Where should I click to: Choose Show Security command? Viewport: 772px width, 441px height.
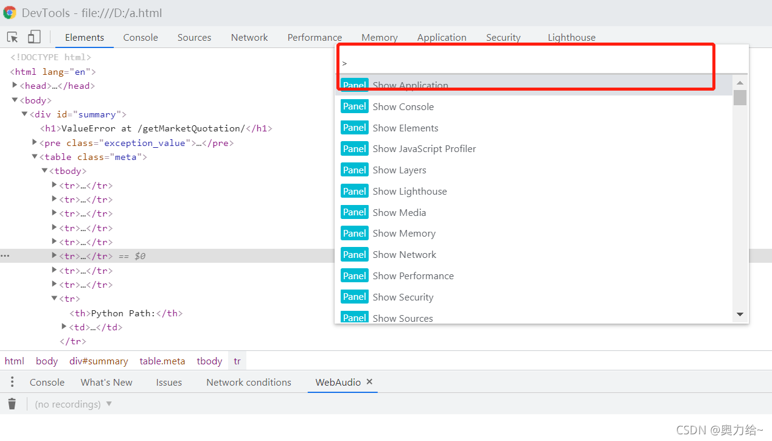pos(534,297)
